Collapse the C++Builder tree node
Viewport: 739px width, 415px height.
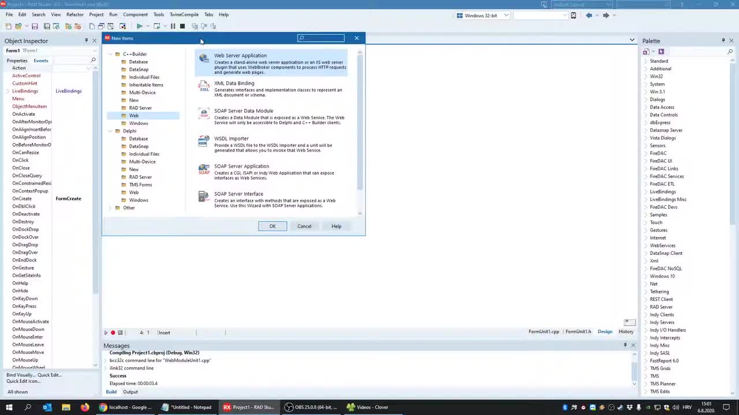(110, 54)
